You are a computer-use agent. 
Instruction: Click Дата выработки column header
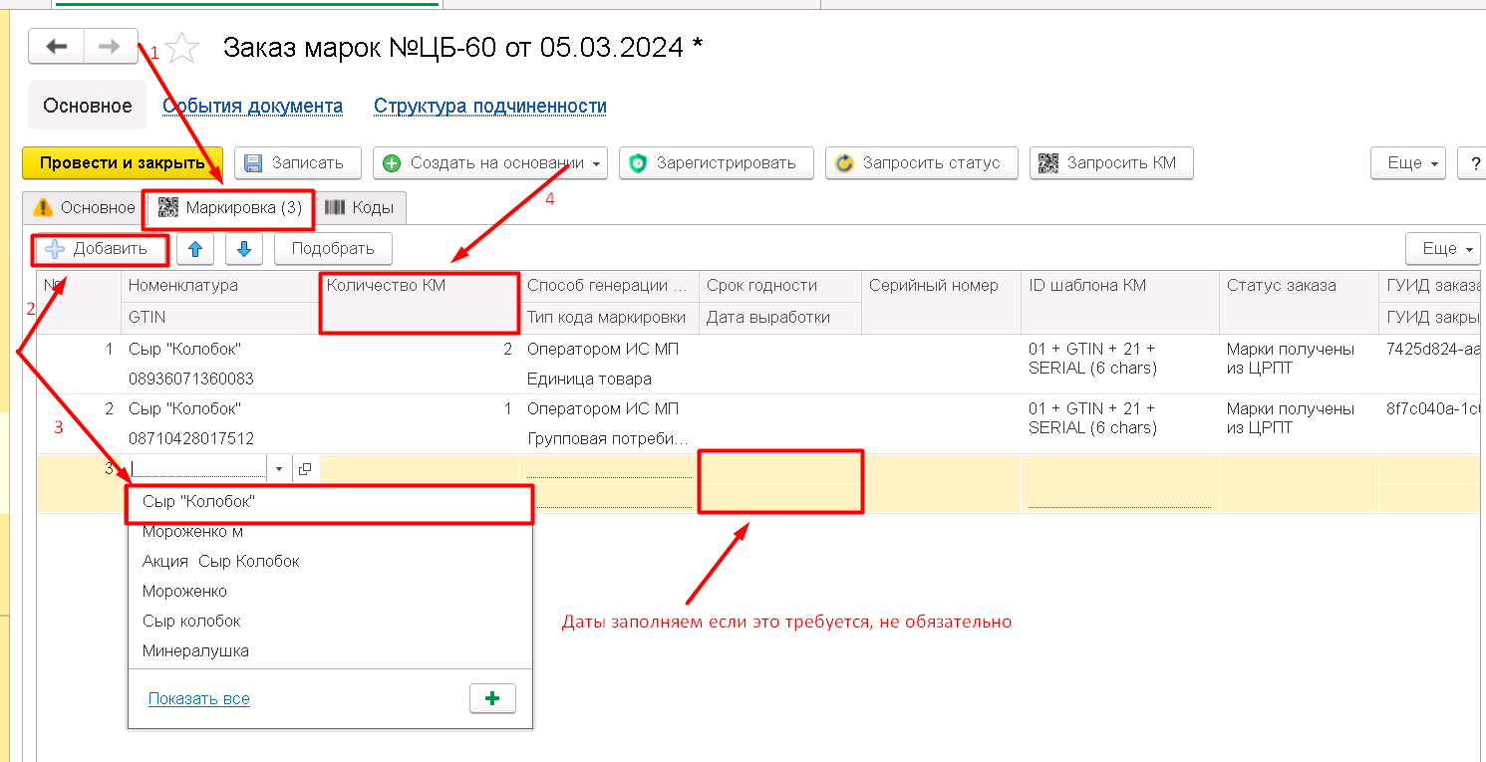779,318
